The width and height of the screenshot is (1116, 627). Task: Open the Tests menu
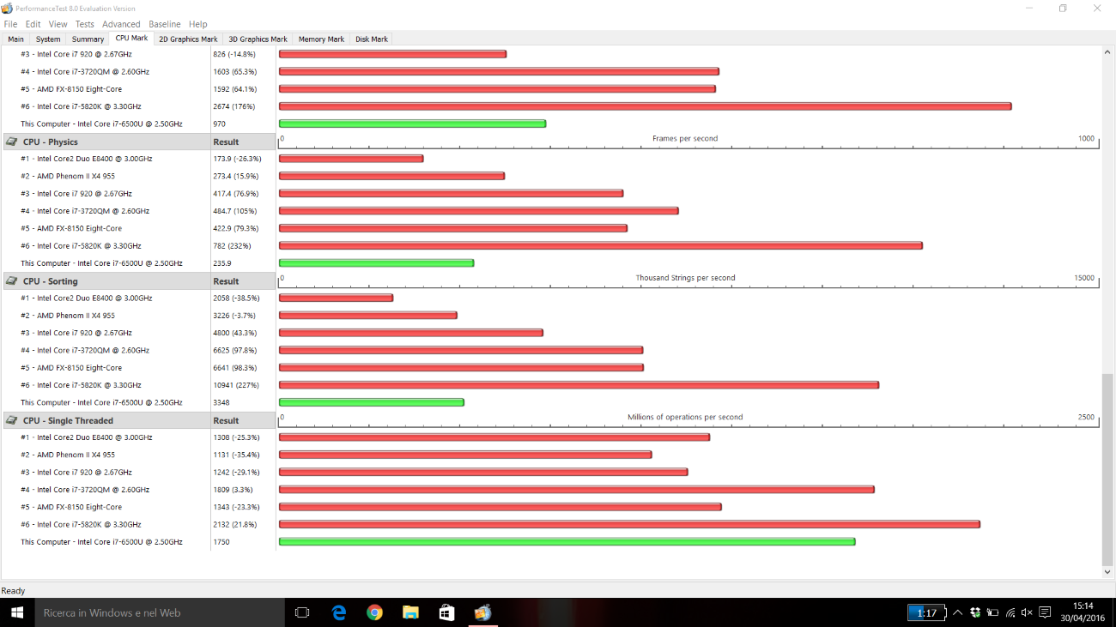pos(85,24)
